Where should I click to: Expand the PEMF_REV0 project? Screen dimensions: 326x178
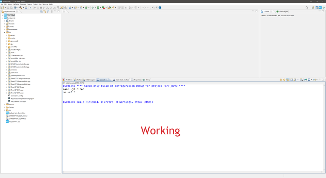pos(2,15)
